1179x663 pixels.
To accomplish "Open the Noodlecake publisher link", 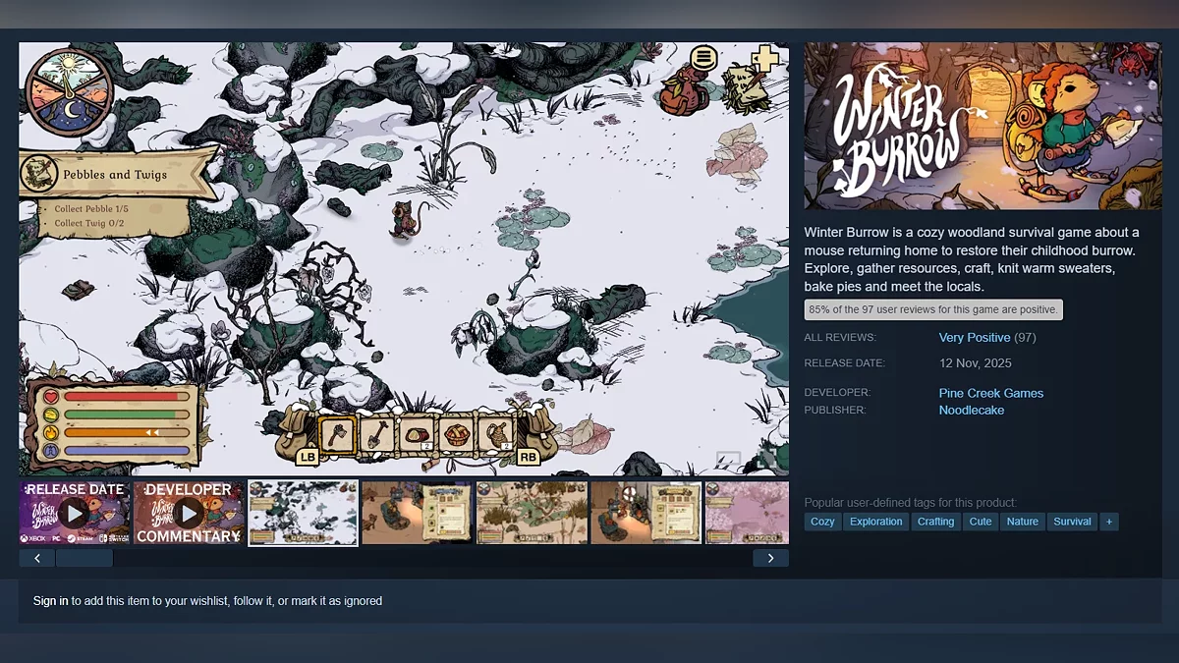I will [971, 411].
